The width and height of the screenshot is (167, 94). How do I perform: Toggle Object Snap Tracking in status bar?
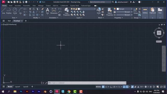[x=124, y=87]
